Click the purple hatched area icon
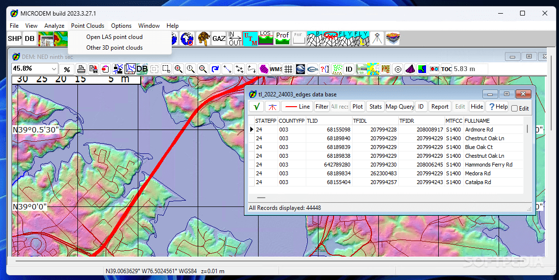The image size is (559, 280). [x=264, y=69]
